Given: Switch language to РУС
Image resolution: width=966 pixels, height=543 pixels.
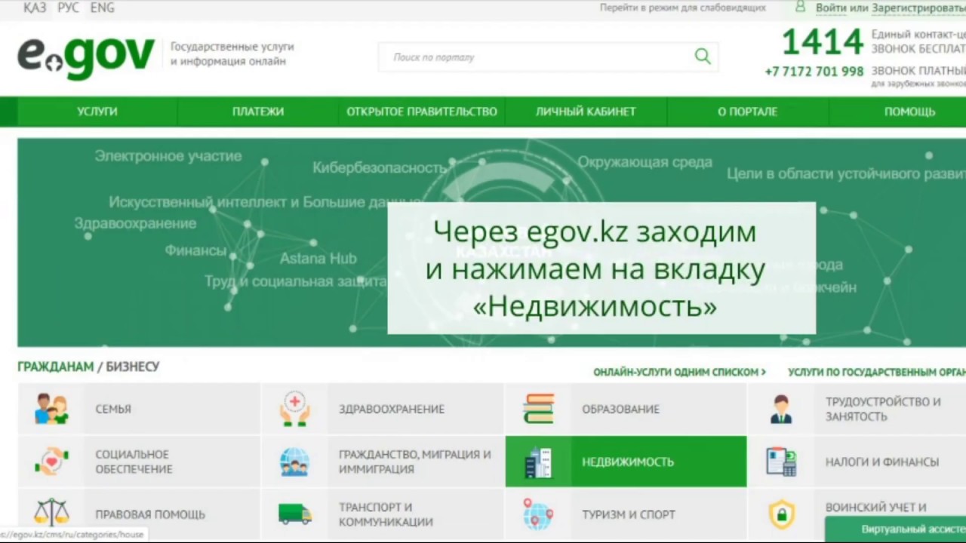Looking at the screenshot, I should 68,8.
